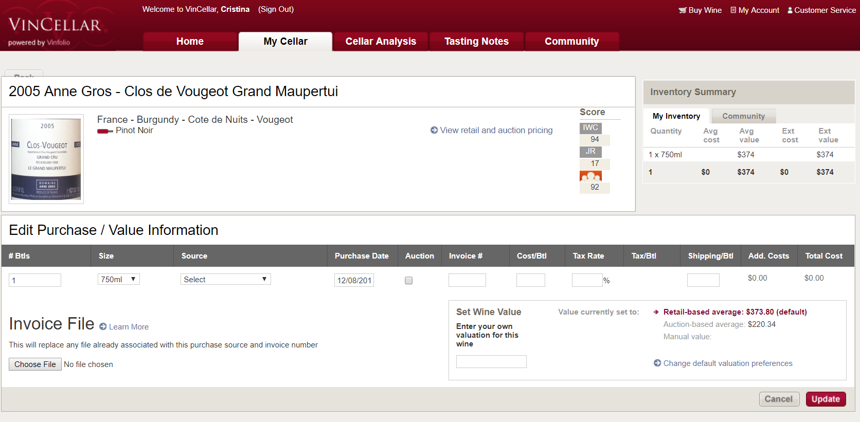Open the My Cellar tab
The image size is (860, 422).
(285, 42)
